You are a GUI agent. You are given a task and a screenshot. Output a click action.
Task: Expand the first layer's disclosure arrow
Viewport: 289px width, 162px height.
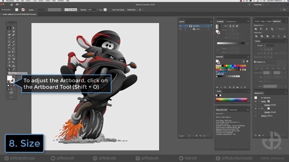coord(187,26)
